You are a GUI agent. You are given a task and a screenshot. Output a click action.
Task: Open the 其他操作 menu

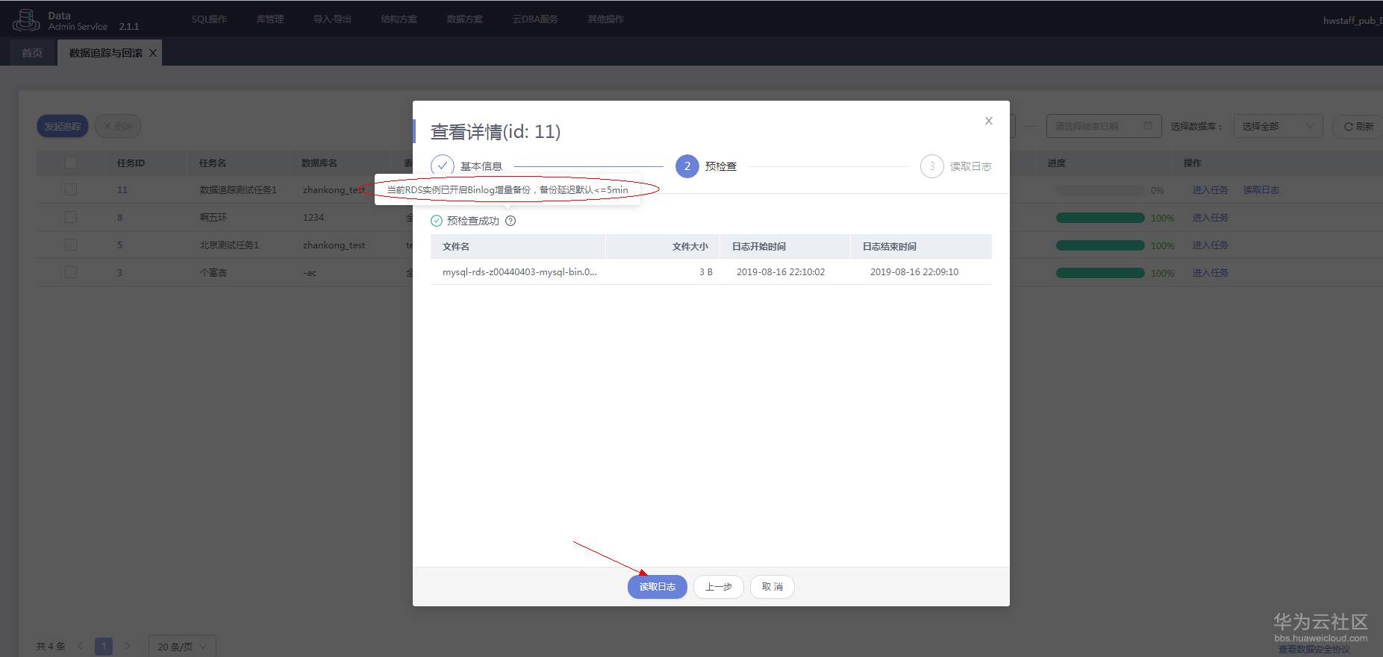coord(606,19)
